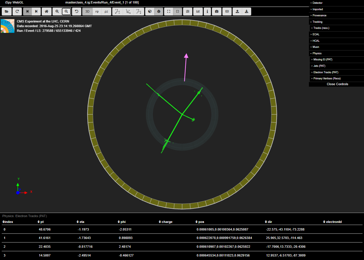Viewport: 364px width, 260px height.
Task: Click the download export icon
Action: (x=247, y=11)
